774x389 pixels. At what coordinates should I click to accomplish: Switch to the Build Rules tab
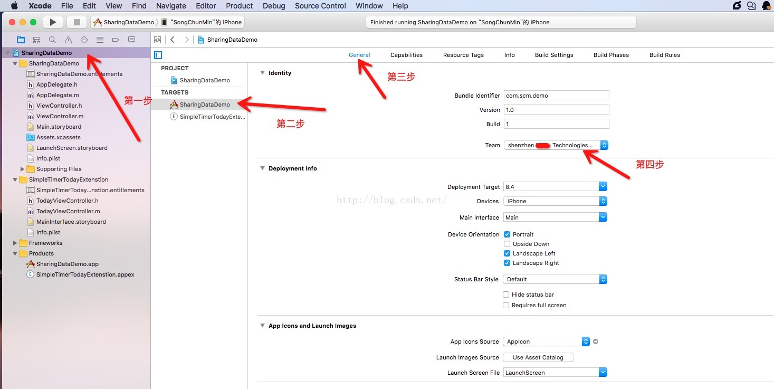[665, 55]
